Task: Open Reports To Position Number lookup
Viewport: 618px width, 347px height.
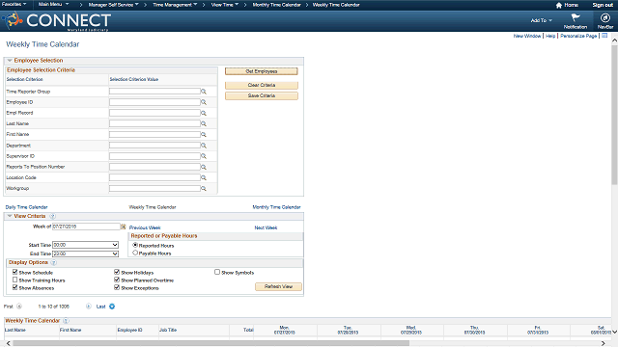Action: [x=204, y=167]
